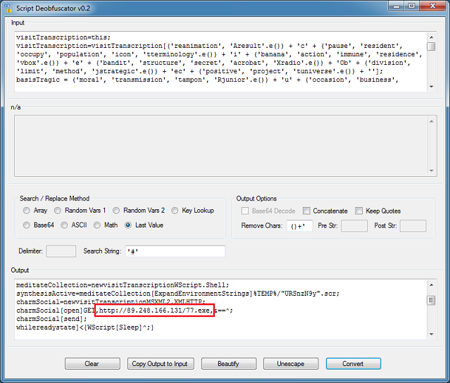
Task: Focus the Pre Str input box
Action: tap(354, 226)
